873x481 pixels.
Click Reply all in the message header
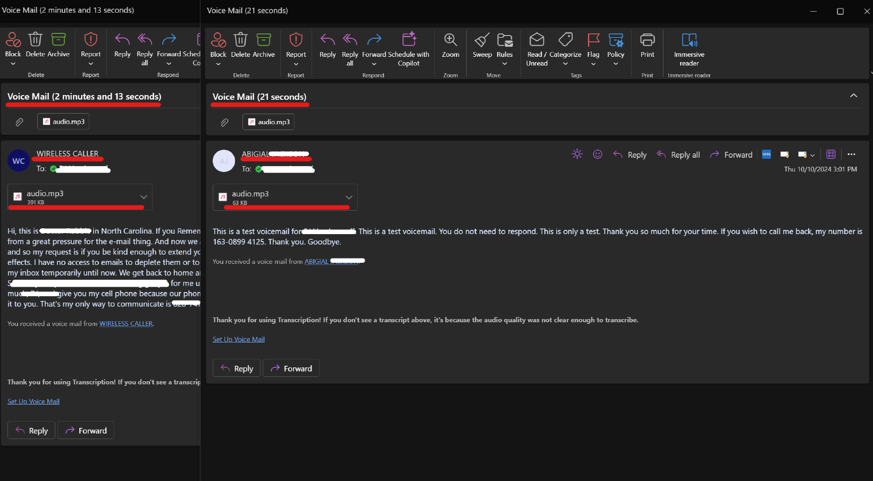pos(678,155)
